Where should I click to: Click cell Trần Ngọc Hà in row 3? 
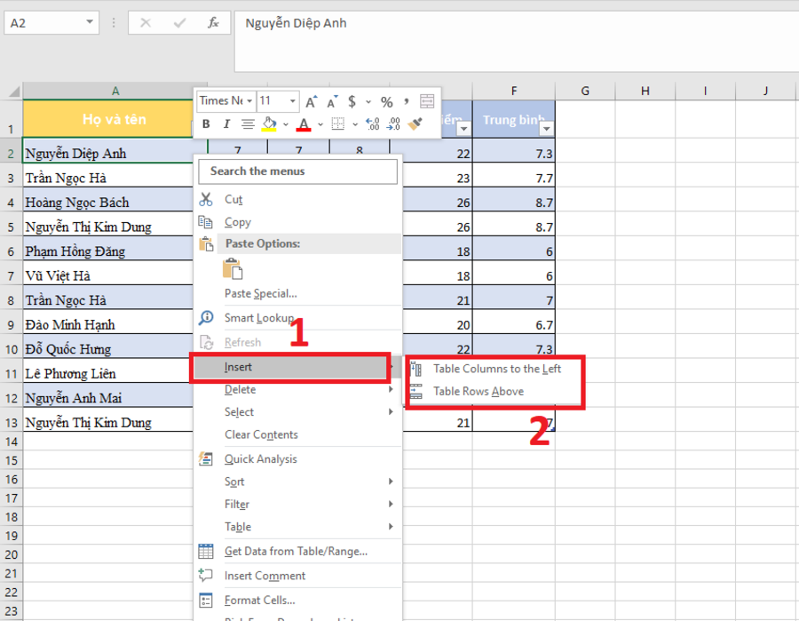108,178
